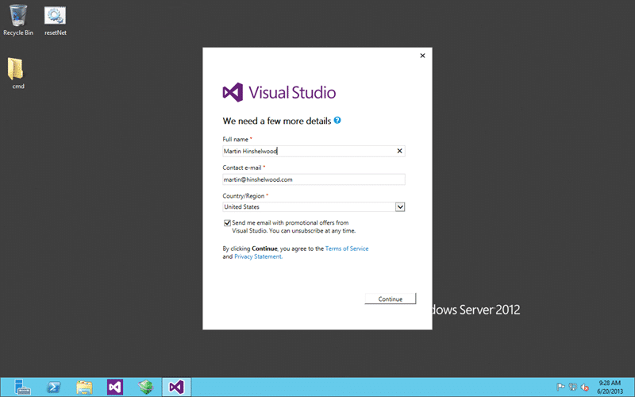Viewport: 635px width, 397px height.
Task: Click the Visual Studio logo in dialog
Action: click(x=279, y=92)
